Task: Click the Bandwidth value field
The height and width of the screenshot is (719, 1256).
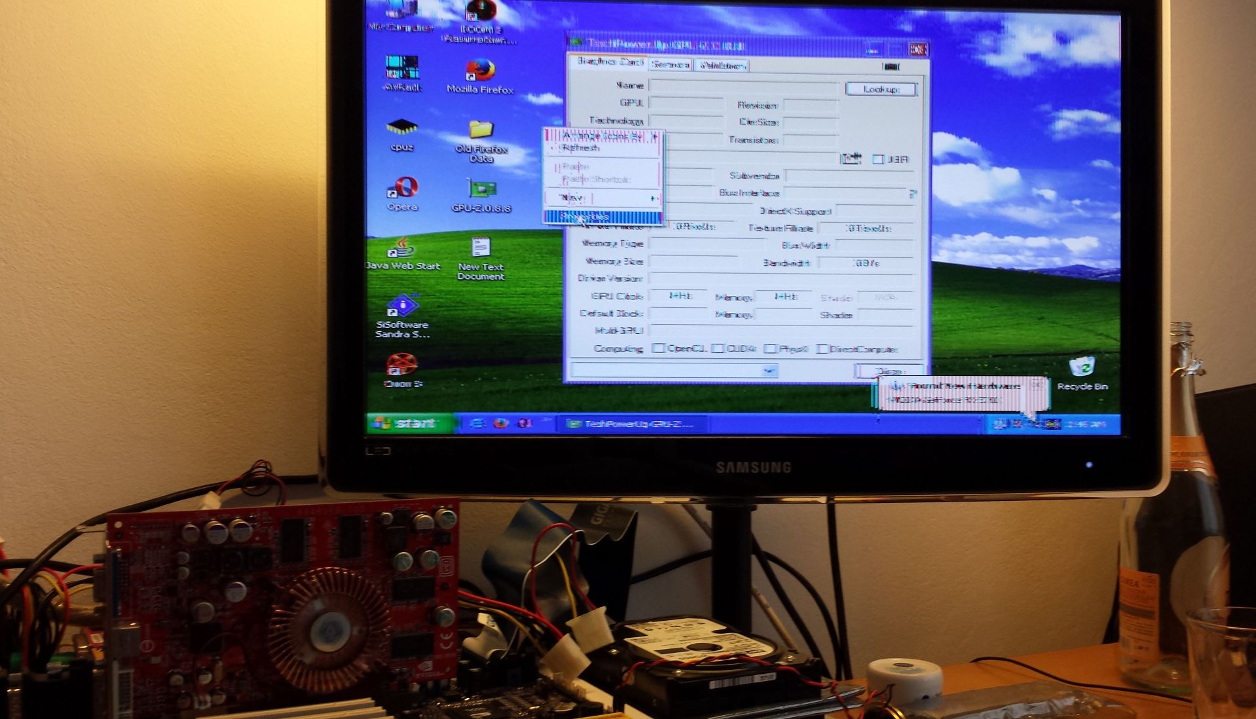Action: [866, 263]
